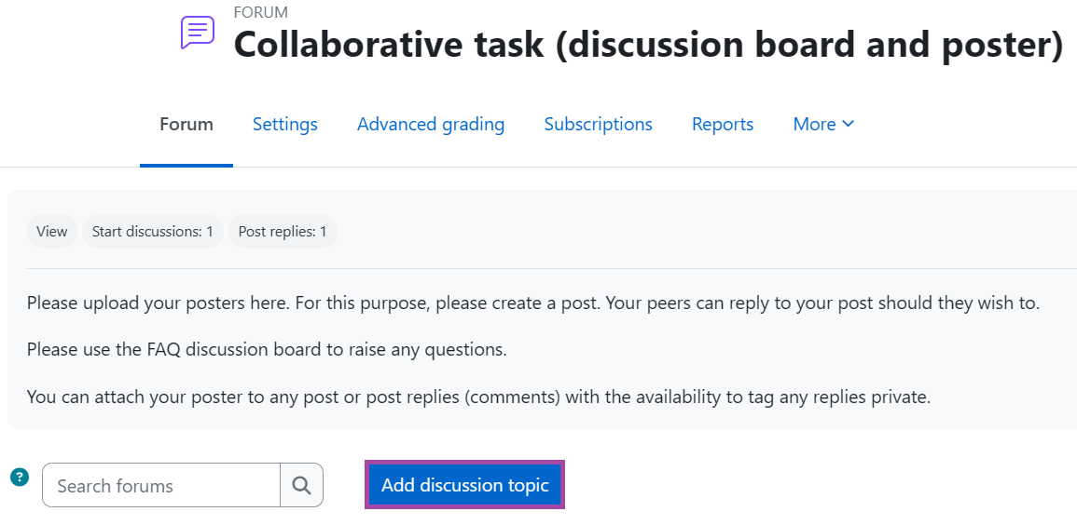
Task: Click the "Post replies: 1" badge
Action: pyautogui.click(x=283, y=232)
